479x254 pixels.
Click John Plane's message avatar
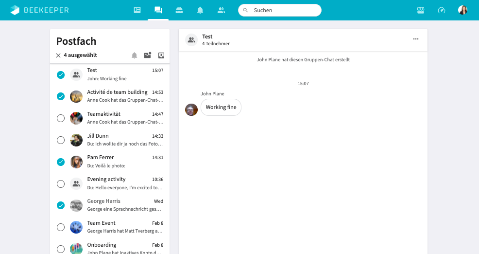191,109
